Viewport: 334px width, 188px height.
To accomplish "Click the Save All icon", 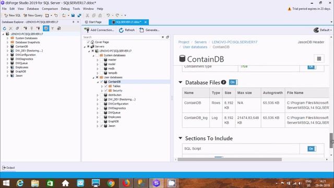I will point(79,15).
